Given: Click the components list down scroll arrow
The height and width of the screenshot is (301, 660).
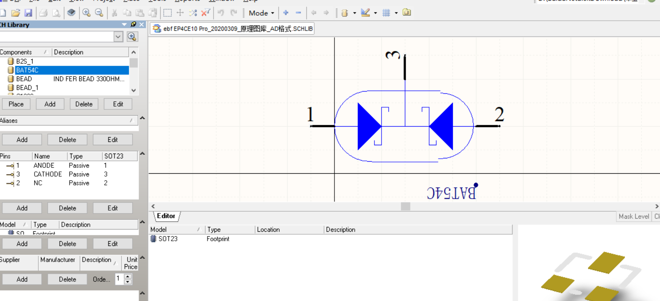Looking at the screenshot, I should [134, 90].
